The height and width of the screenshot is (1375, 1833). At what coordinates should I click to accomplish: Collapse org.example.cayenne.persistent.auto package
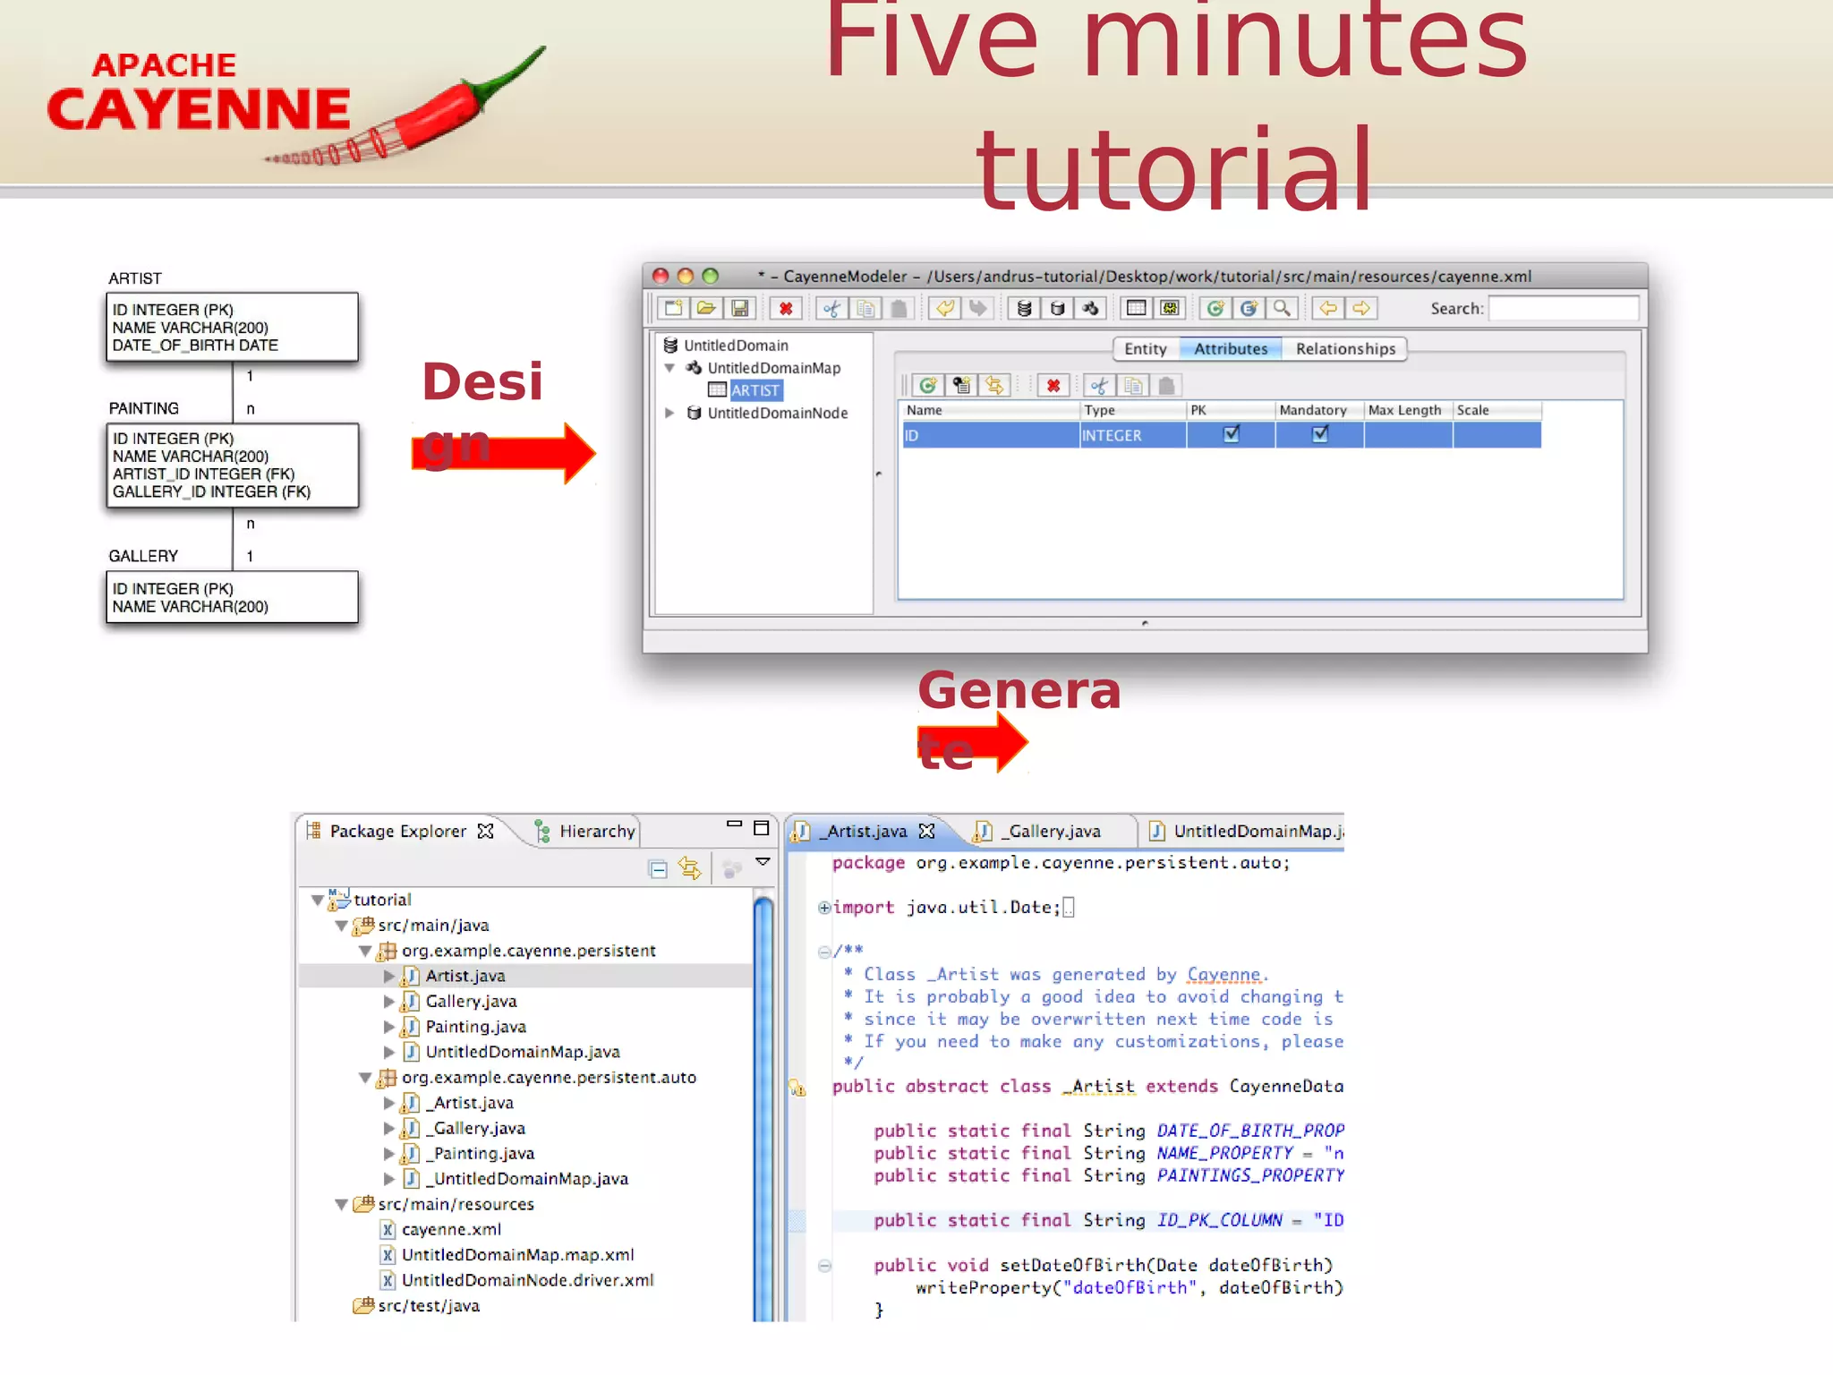click(x=365, y=1078)
